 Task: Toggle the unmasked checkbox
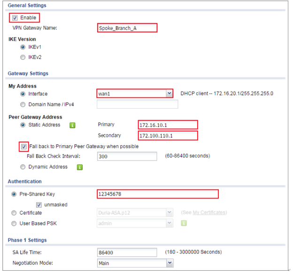click(39, 204)
